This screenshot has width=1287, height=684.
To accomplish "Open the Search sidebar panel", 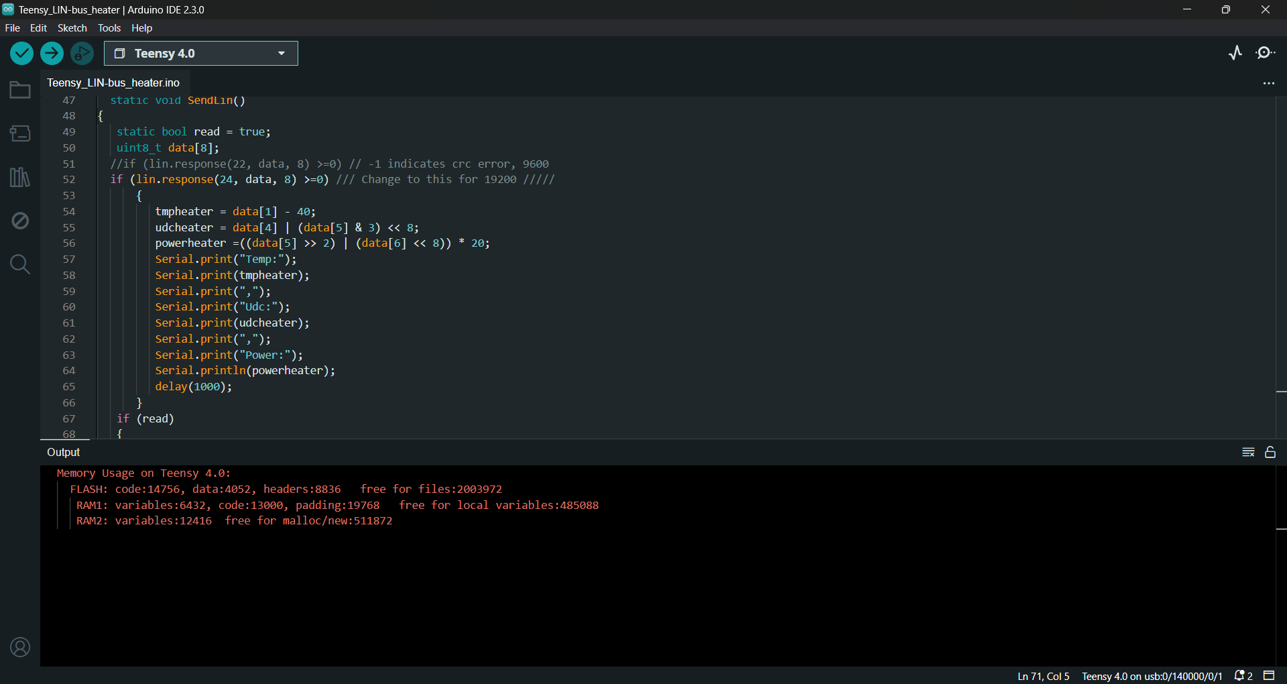I will [x=20, y=264].
